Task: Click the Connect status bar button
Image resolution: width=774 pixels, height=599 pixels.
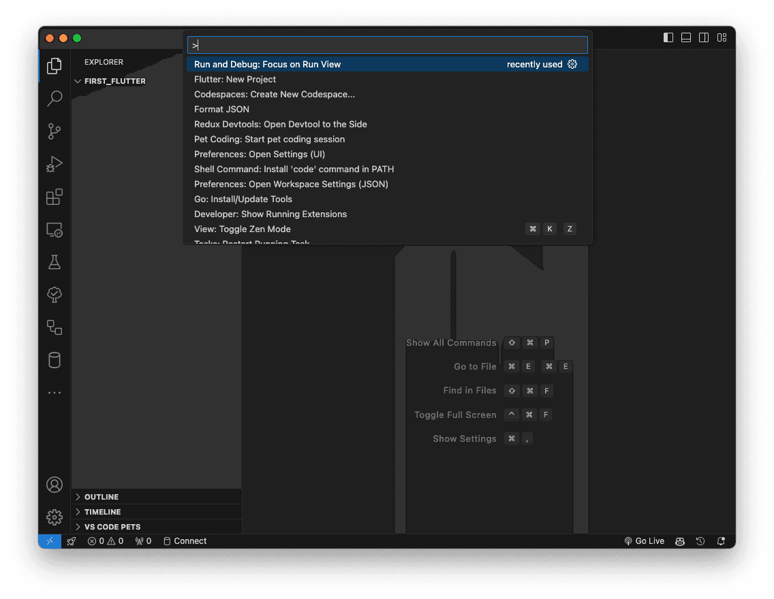Action: pos(185,541)
